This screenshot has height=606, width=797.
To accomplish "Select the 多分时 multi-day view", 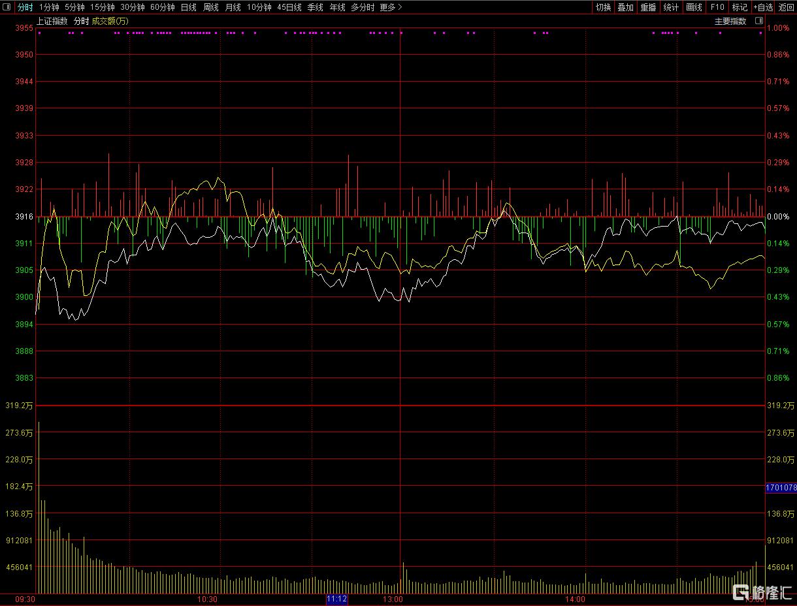I will [363, 7].
